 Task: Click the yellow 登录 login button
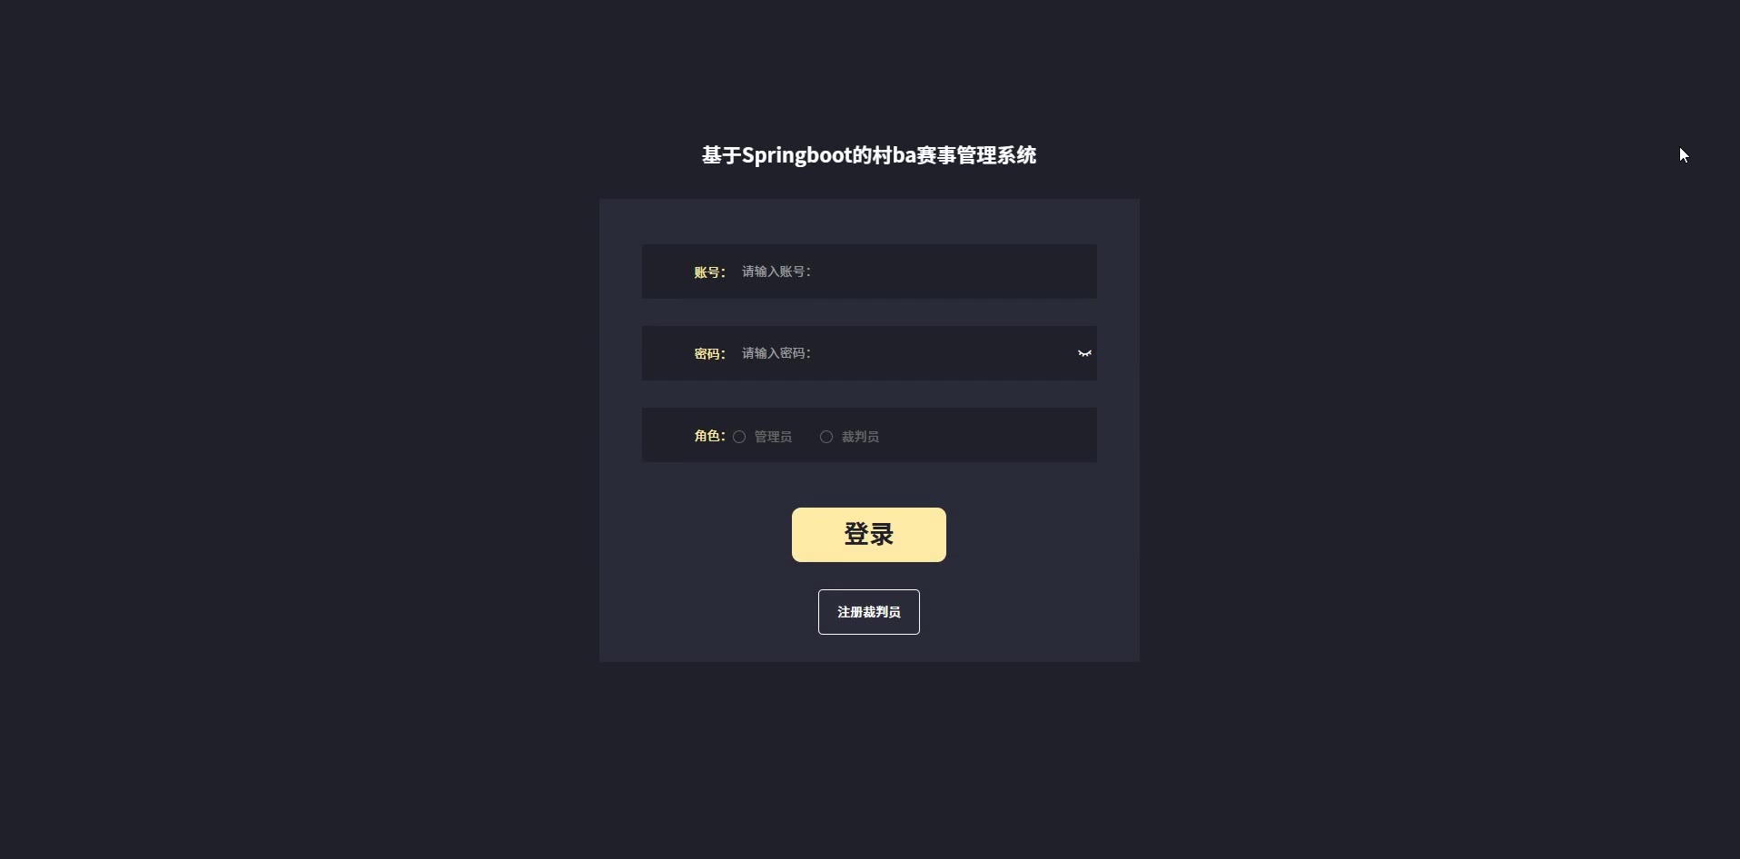tap(869, 535)
